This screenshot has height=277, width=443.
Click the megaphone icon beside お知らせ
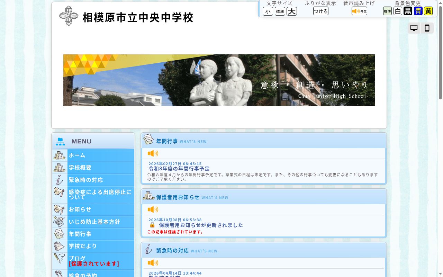pyautogui.click(x=60, y=209)
